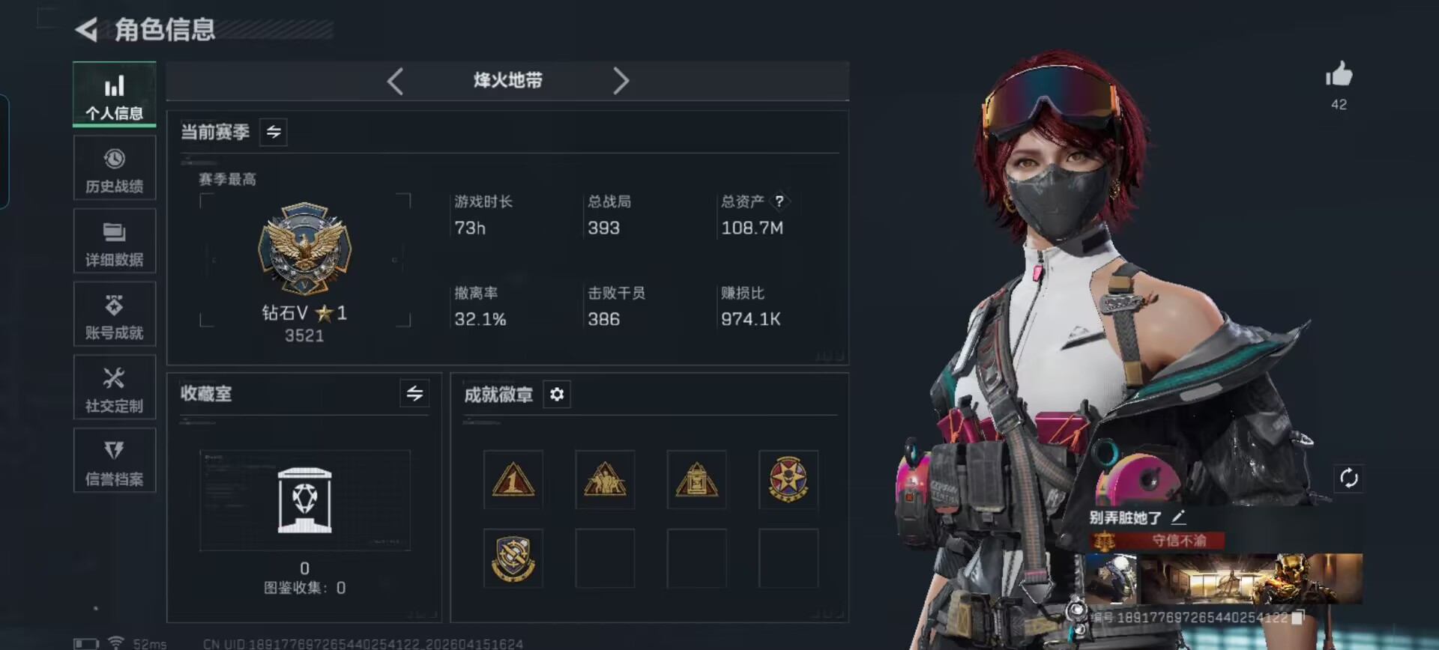This screenshot has width=1439, height=650.
Task: Rotate the character with the refresh icon
Action: click(x=1348, y=478)
